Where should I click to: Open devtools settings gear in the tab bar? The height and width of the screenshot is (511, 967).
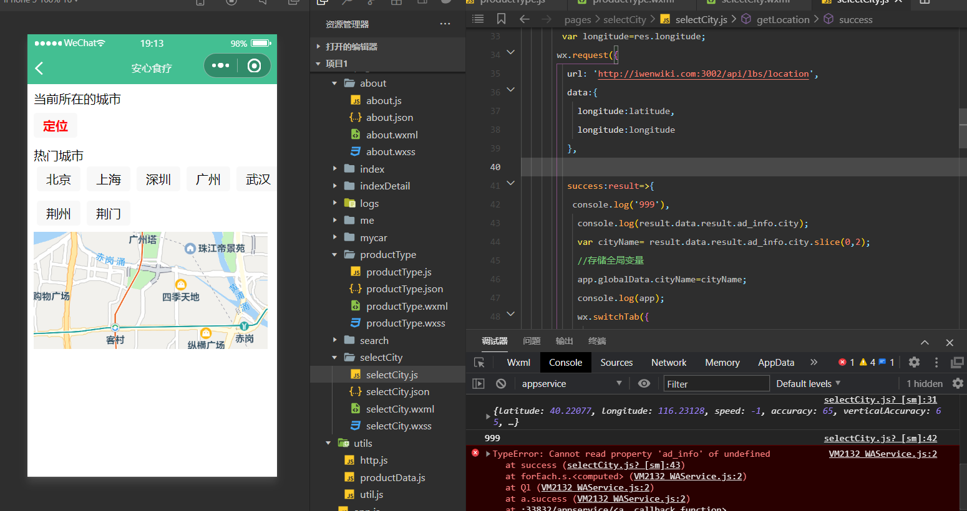tap(914, 362)
